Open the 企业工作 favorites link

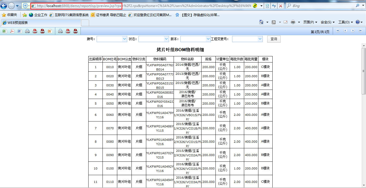[38, 15]
